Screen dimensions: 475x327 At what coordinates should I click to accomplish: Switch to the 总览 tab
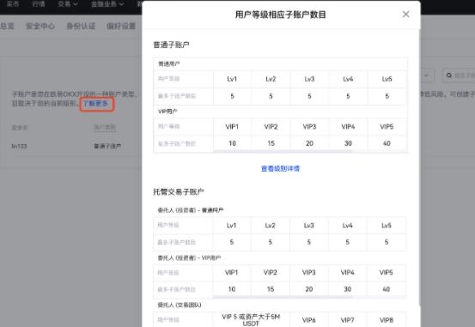(x=7, y=26)
